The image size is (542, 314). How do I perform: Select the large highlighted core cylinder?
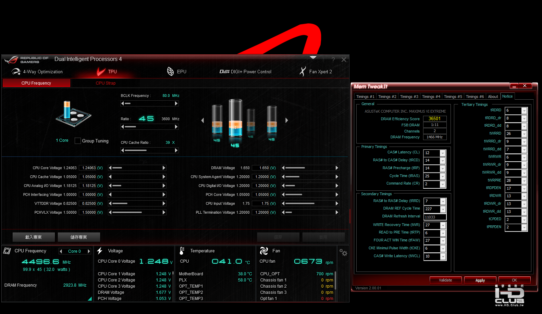tap(235, 119)
